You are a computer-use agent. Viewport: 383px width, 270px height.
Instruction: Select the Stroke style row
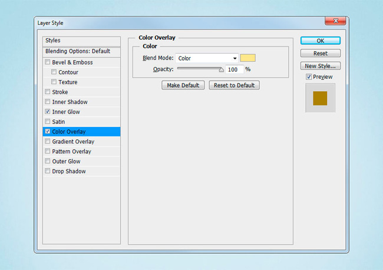pyautogui.click(x=81, y=92)
